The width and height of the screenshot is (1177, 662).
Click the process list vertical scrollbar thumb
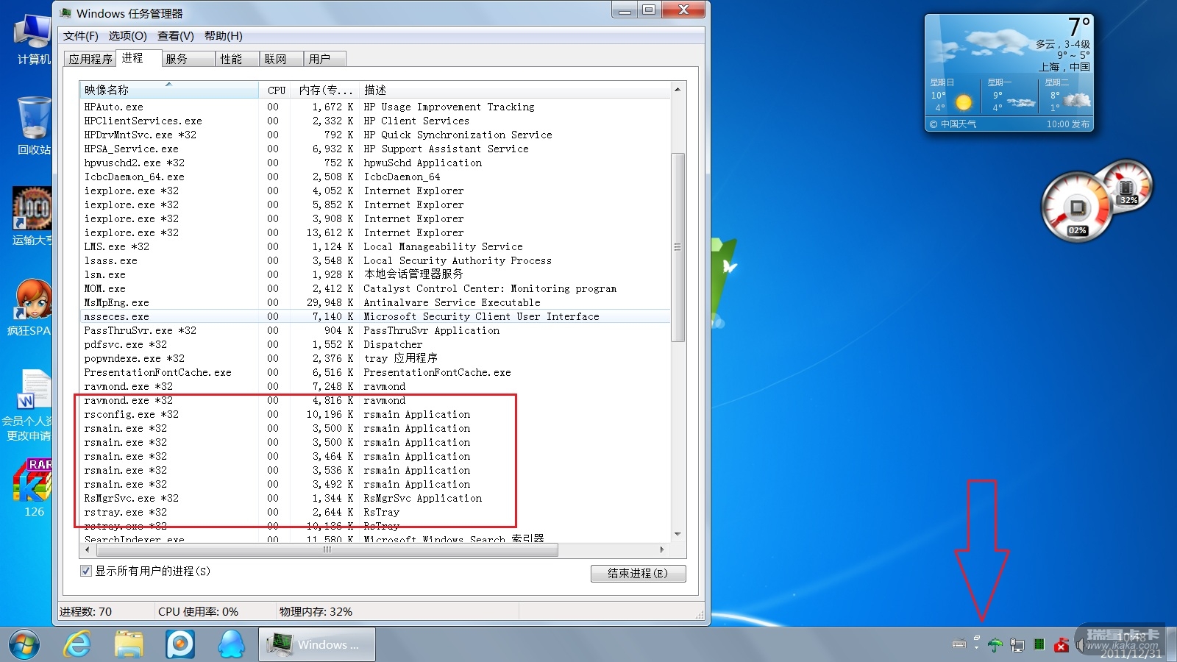pos(678,247)
